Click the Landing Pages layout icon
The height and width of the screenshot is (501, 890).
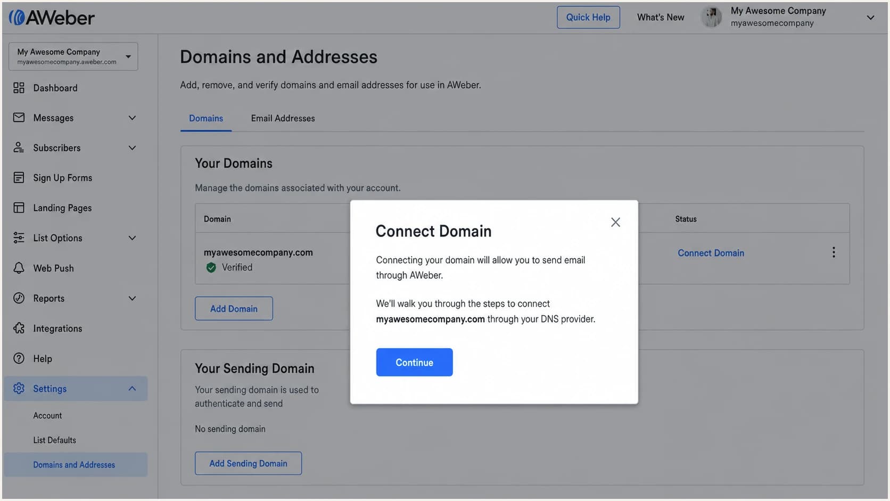(19, 208)
